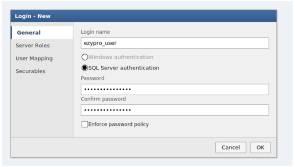
Task: Click into the Confirm password field
Action: pyautogui.click(x=175, y=110)
